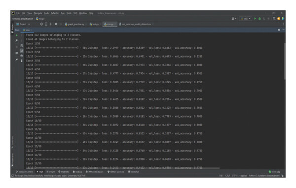The width and height of the screenshot is (296, 188).
Task: Click the wrench icon in Run sidebar
Action: (x=17, y=40)
